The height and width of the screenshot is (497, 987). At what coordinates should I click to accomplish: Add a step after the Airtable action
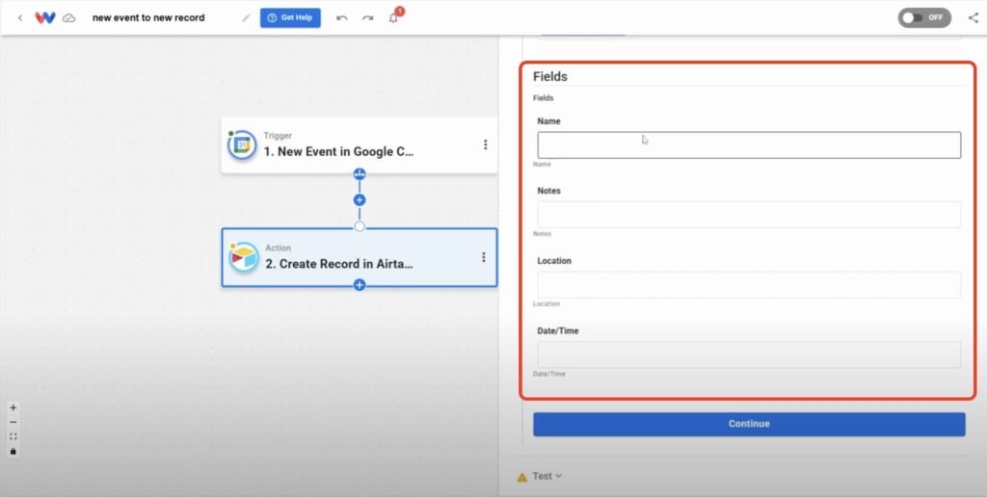tap(360, 285)
